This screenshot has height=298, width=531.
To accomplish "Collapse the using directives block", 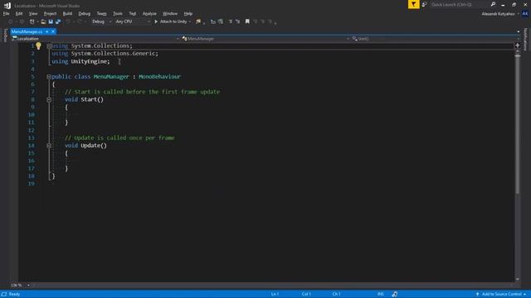I will [x=49, y=46].
